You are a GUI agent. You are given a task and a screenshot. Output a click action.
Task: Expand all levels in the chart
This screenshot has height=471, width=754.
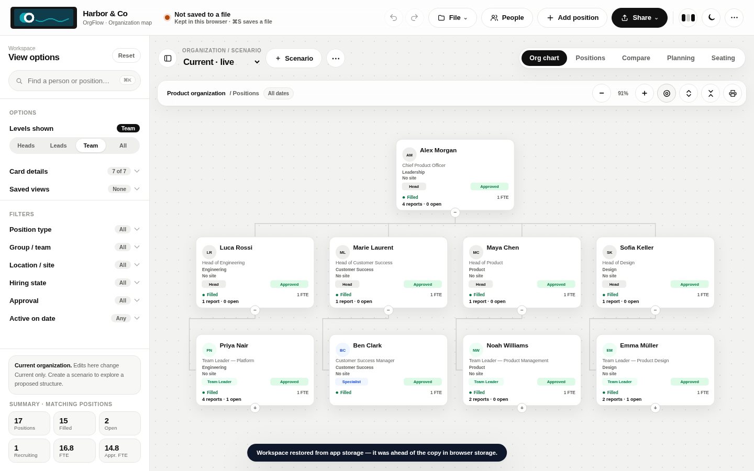pos(689,93)
